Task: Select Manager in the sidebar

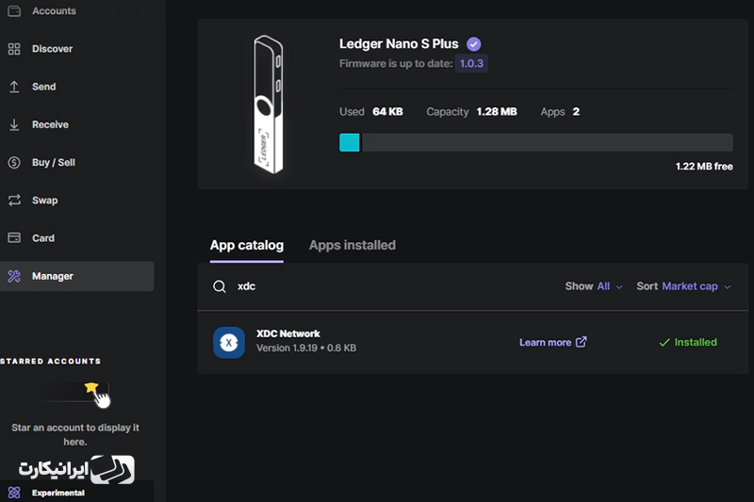Action: point(77,276)
